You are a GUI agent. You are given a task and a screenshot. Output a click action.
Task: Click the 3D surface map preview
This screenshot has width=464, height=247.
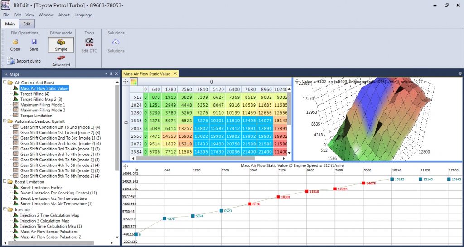click(x=377, y=120)
